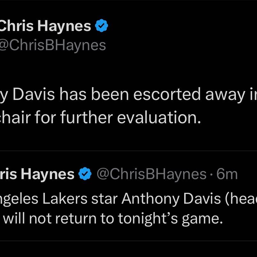This screenshot has height=257, width=257.
Task: Click the word 'Lakers' in the quoted tweet
Action: pos(65,199)
